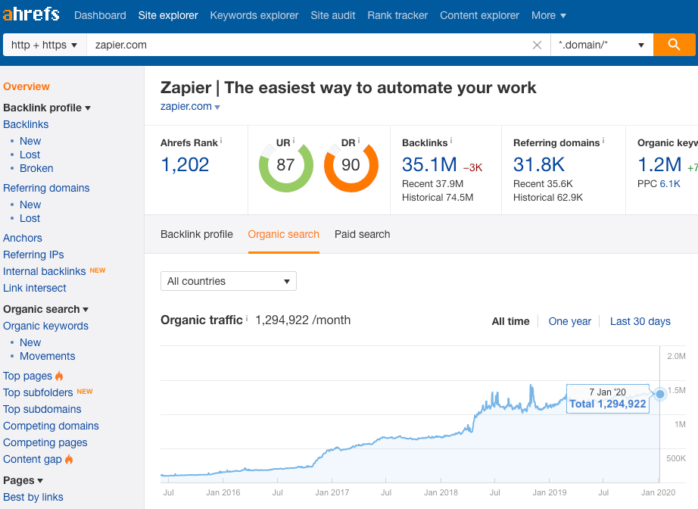Image resolution: width=698 pixels, height=509 pixels.
Task: Open the All countries dropdown
Action: point(228,281)
